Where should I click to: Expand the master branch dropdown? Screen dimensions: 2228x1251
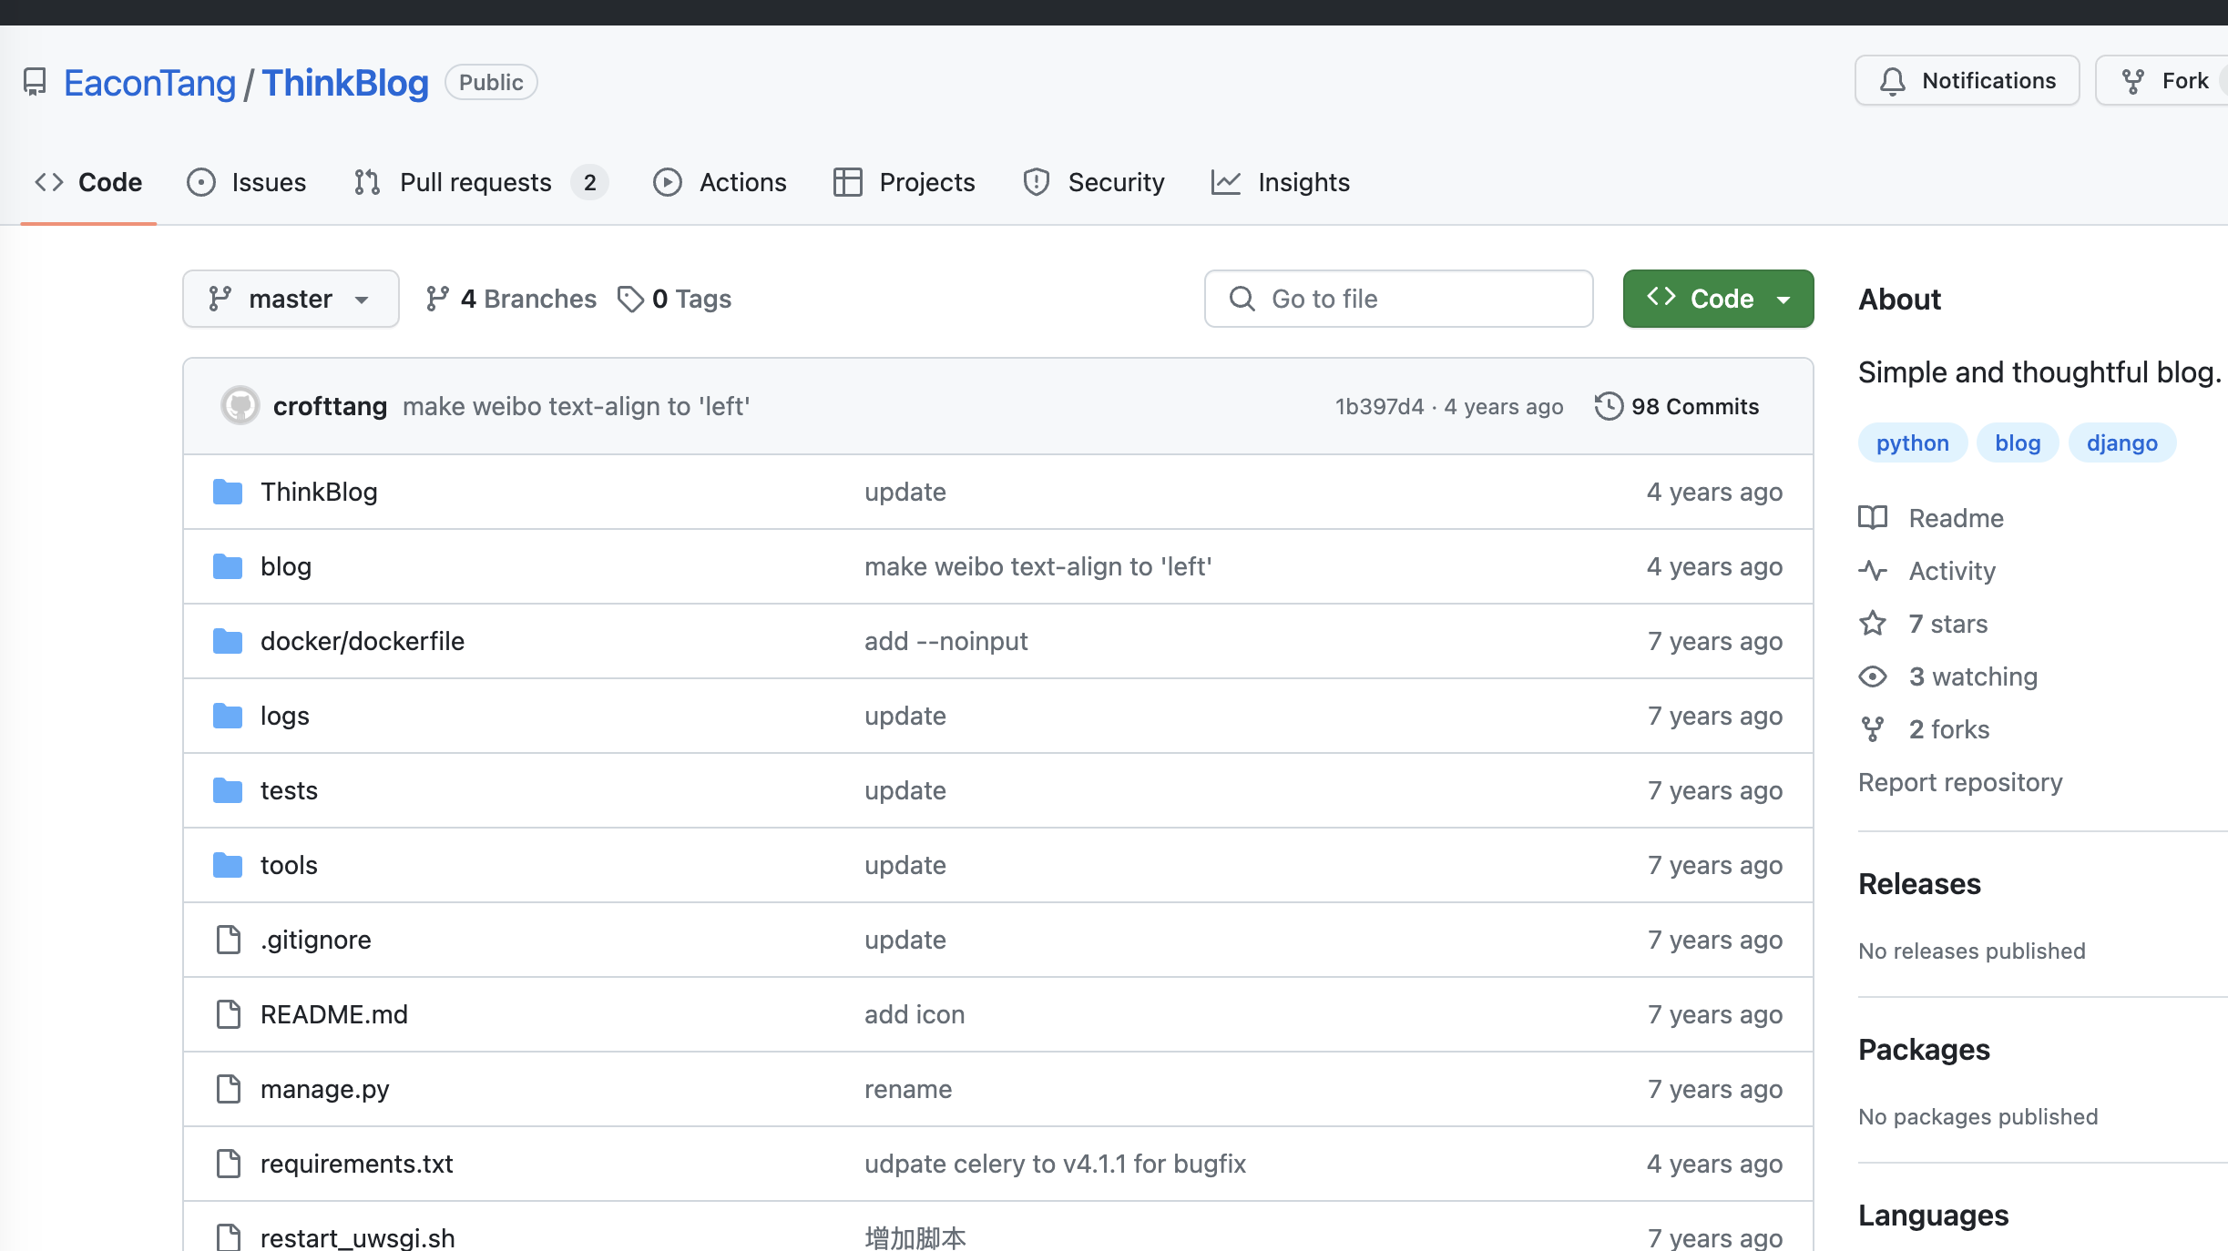point(291,299)
